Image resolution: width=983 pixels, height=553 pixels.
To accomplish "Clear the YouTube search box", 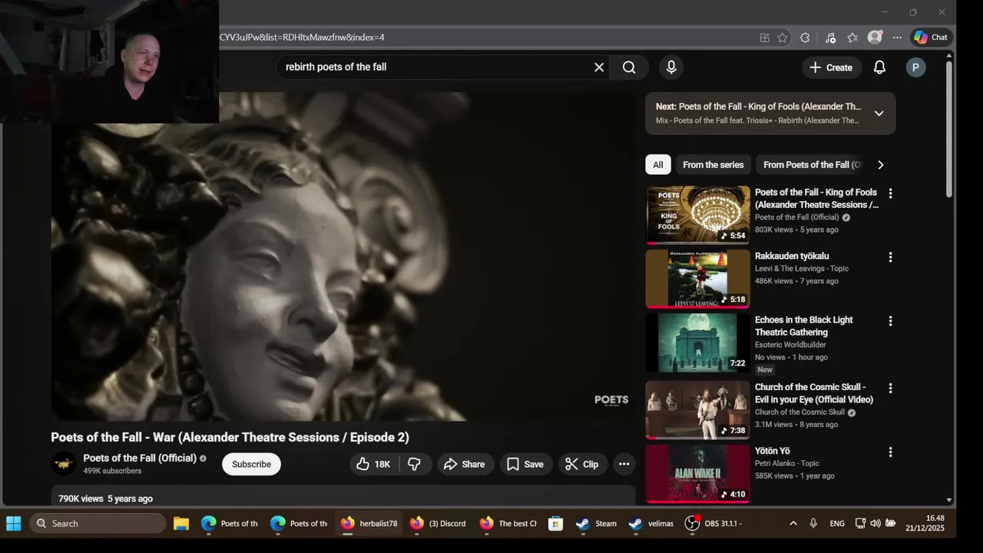I will [x=599, y=68].
